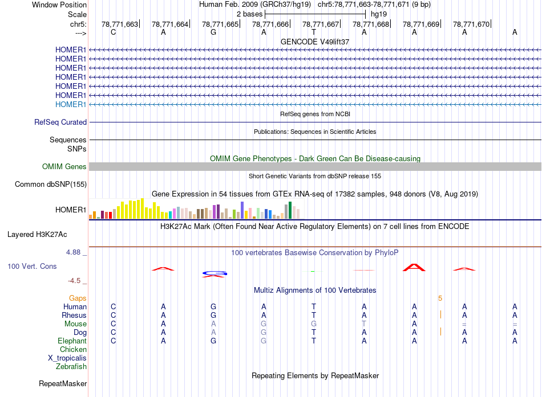Open Multiz Alignments of 100 Vertebrates title
Screen dimensions: 542x397
(315, 290)
